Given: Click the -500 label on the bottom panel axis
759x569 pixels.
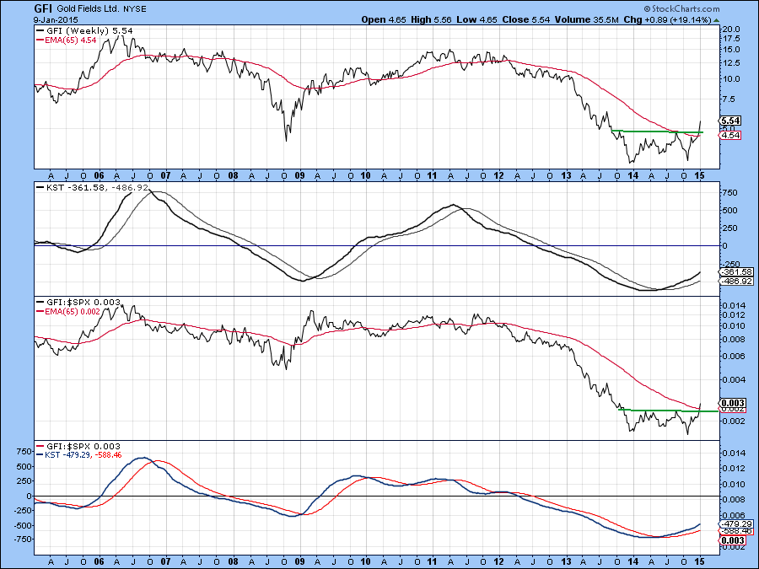Looking at the screenshot, I should 23,525.
